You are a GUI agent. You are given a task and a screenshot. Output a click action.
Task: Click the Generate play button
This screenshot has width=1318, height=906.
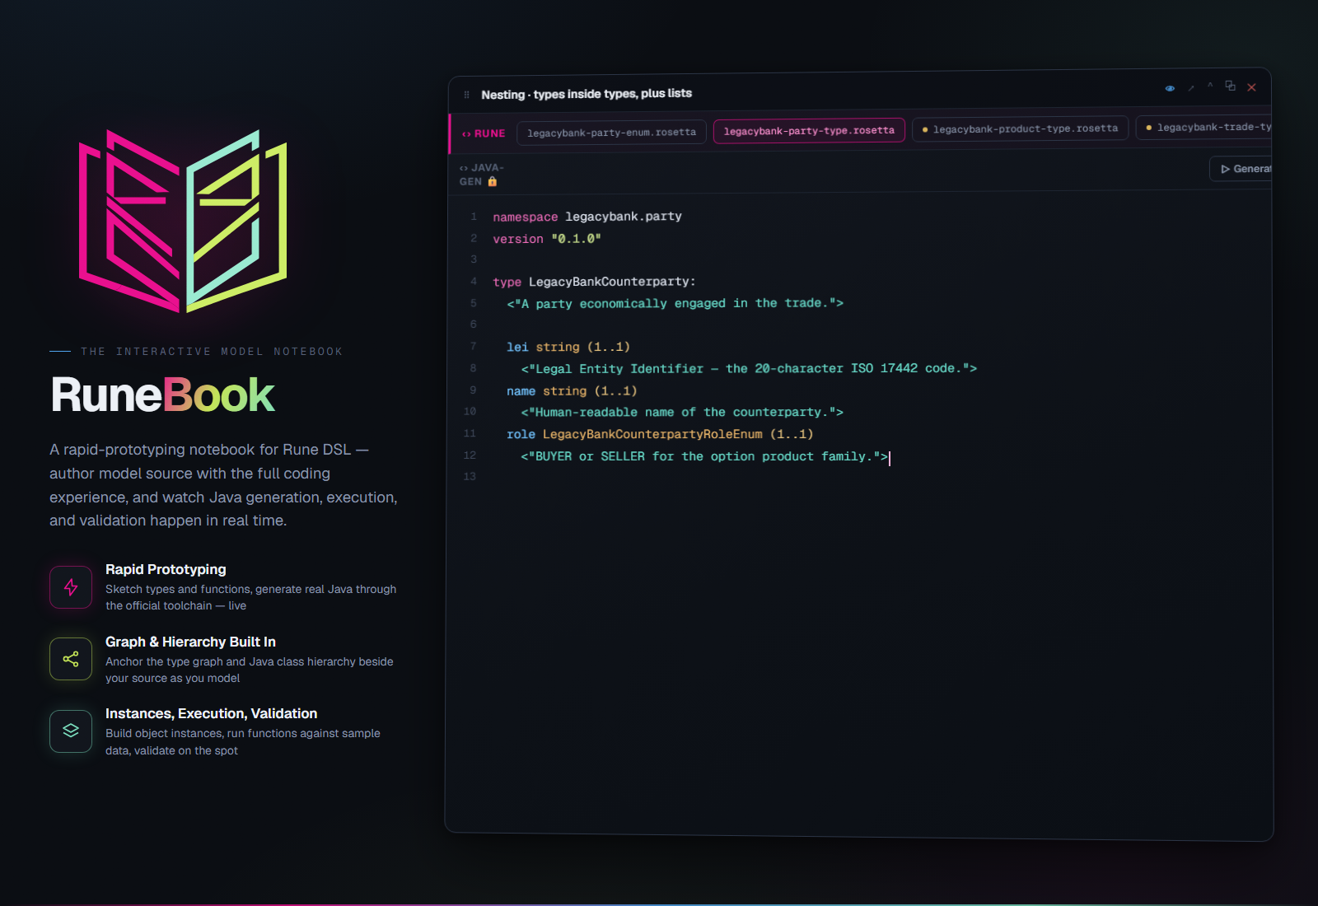tap(1241, 169)
